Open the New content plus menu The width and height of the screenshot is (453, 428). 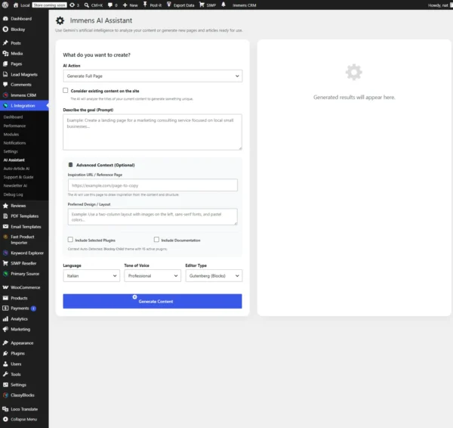click(130, 5)
